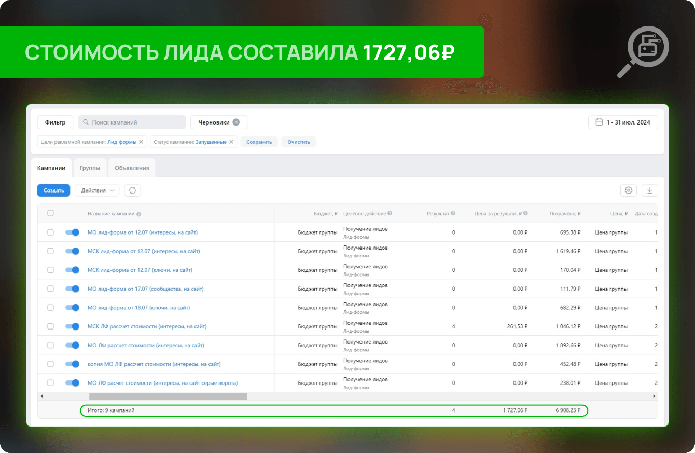
Task: Click the Создать button
Action: pos(53,190)
